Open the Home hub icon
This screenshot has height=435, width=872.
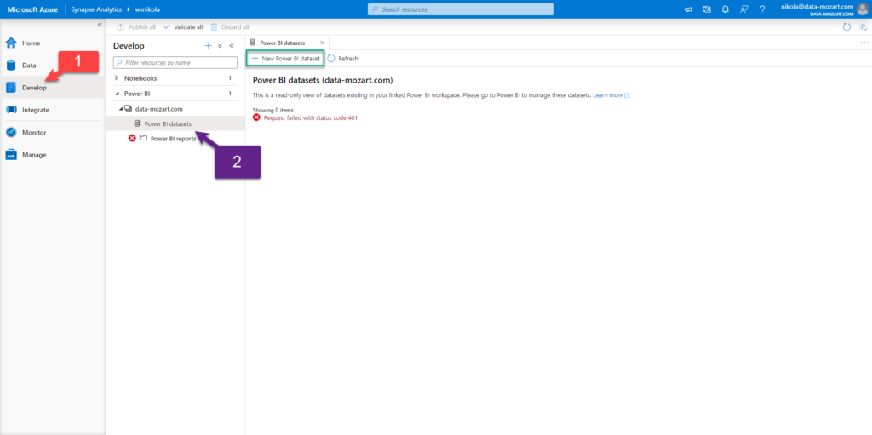[x=11, y=43]
